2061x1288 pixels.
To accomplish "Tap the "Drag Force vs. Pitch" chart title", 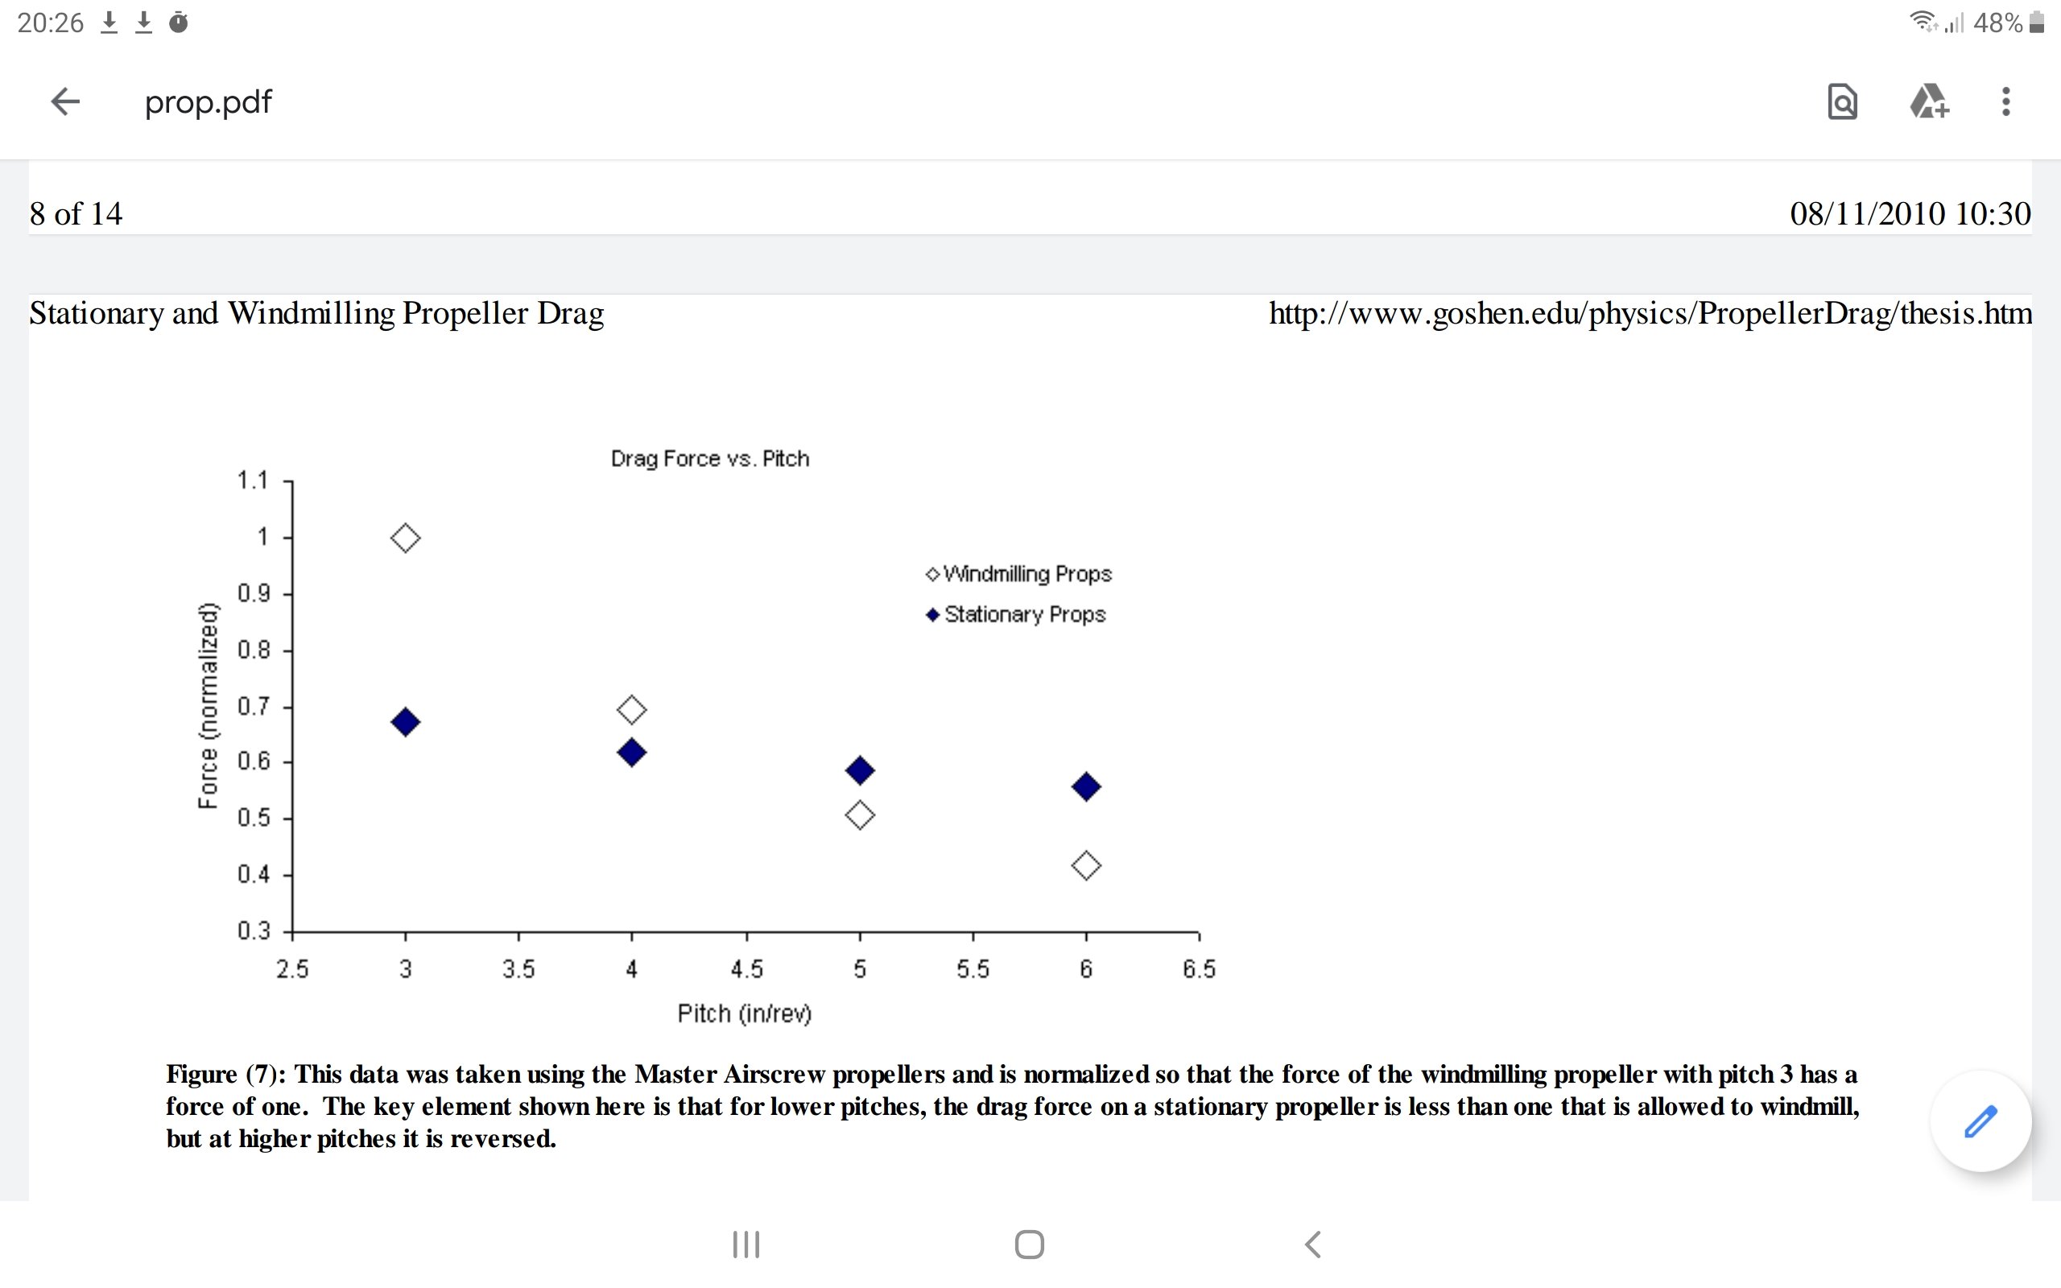I will pos(709,459).
